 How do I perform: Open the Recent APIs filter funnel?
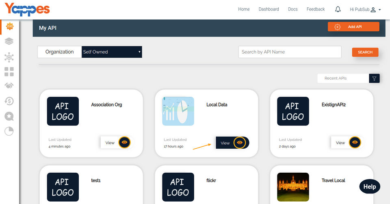pos(374,78)
